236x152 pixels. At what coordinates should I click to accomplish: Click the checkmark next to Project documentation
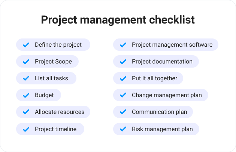coord(123,62)
